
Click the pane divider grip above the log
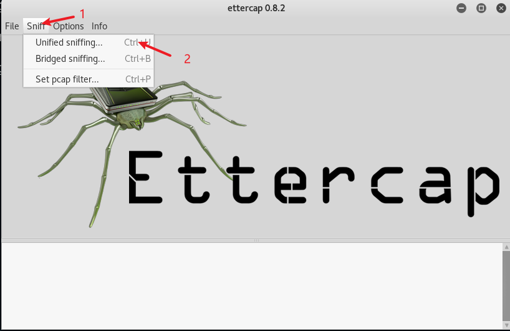coord(256,240)
